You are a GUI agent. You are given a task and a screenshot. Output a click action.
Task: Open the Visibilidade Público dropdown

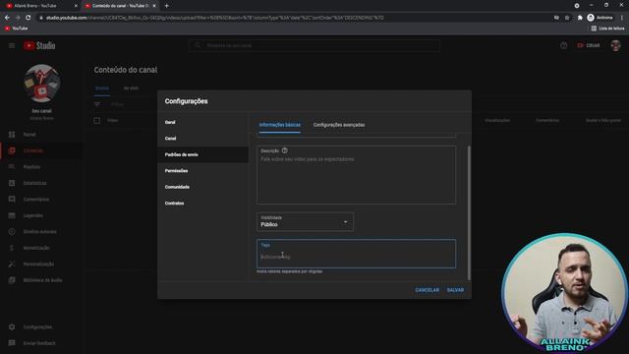pos(305,221)
